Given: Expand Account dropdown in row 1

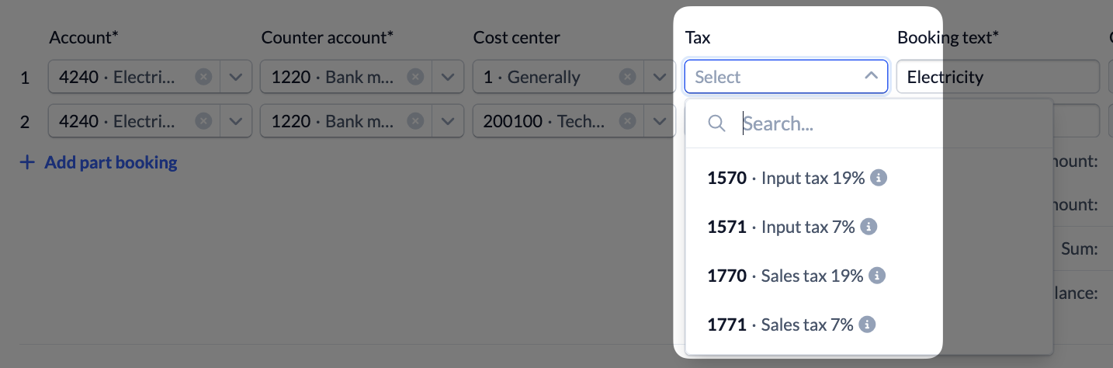Looking at the screenshot, I should [x=236, y=77].
